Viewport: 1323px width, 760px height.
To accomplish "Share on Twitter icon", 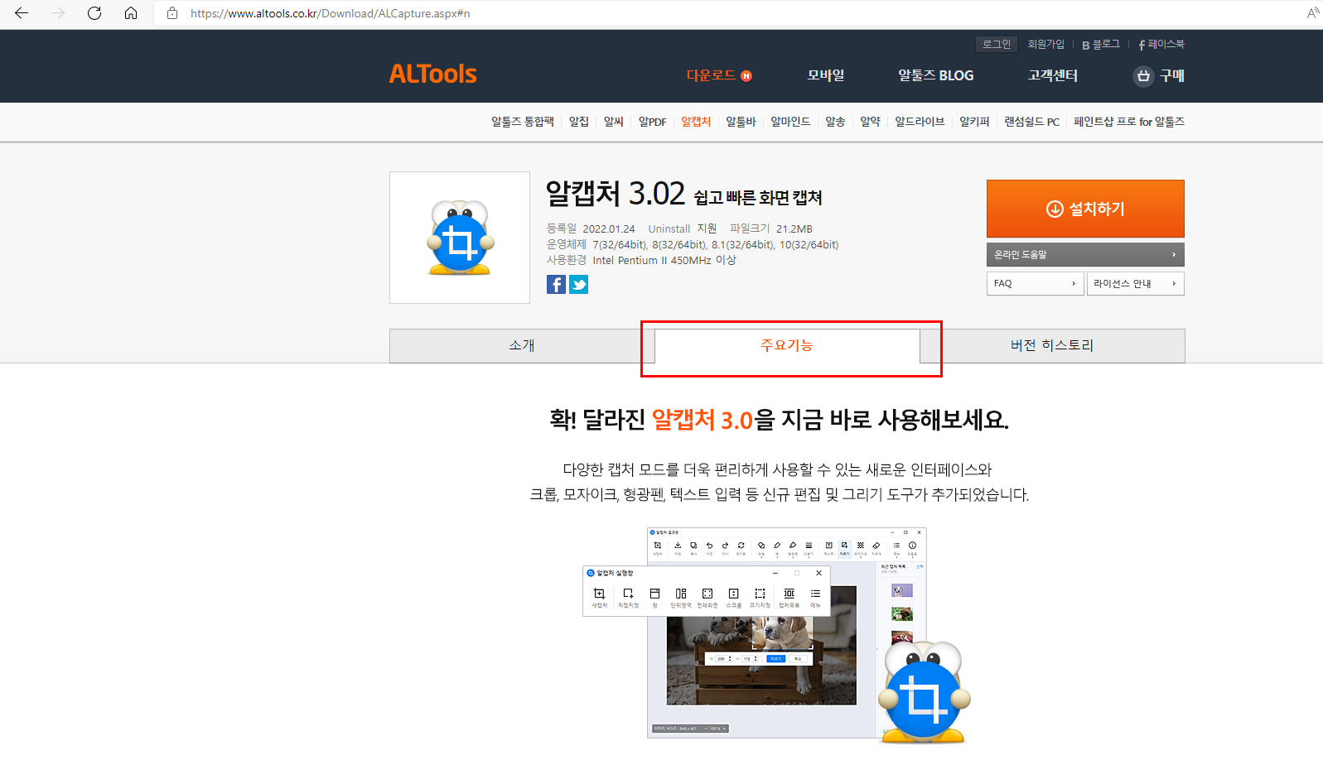I will point(578,285).
